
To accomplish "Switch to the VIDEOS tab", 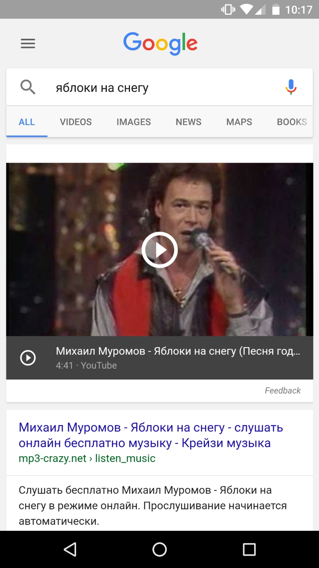I will point(76,122).
